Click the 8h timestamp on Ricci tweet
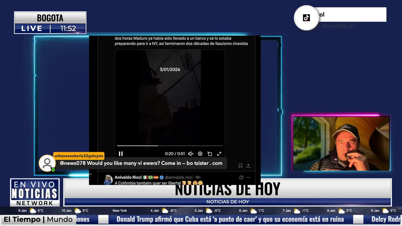The width and height of the screenshot is (402, 226). [198, 177]
